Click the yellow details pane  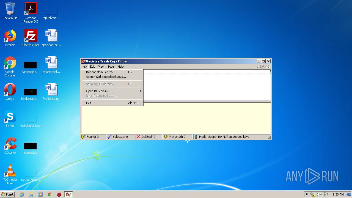176,118
